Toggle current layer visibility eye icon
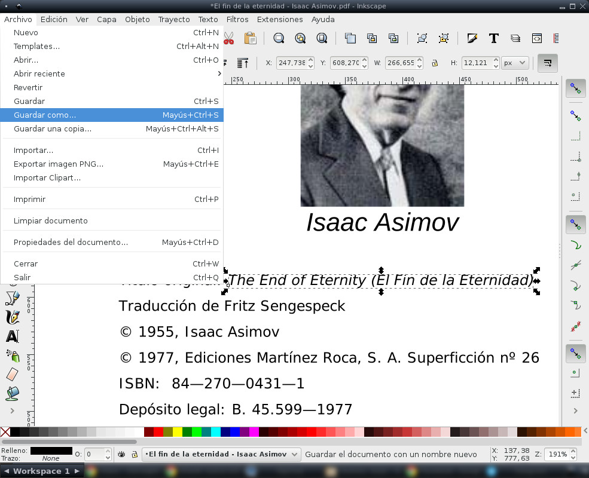 tap(121, 455)
